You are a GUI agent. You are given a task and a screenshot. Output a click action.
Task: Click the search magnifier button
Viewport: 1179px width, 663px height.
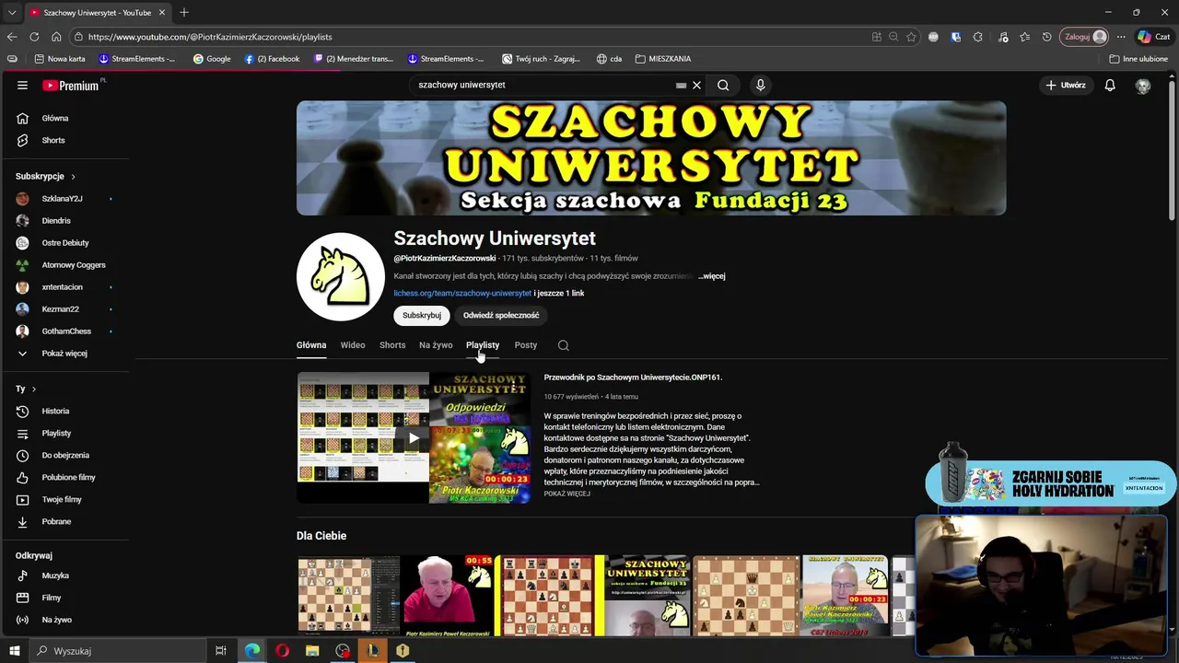[x=723, y=85]
